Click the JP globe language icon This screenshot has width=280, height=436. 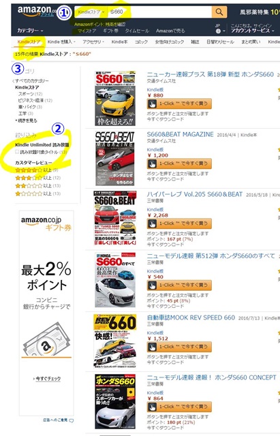(218, 31)
